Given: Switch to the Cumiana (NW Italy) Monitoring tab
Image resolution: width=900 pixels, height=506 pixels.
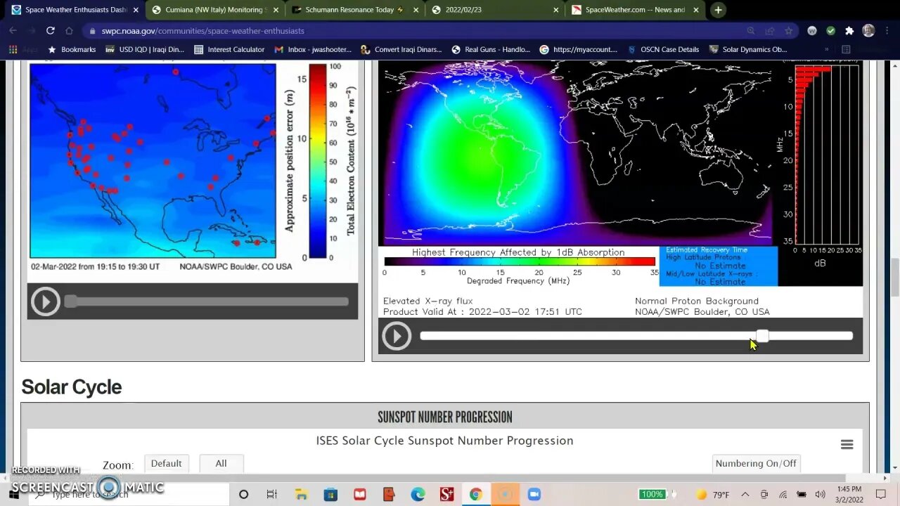Looking at the screenshot, I should click(x=214, y=10).
